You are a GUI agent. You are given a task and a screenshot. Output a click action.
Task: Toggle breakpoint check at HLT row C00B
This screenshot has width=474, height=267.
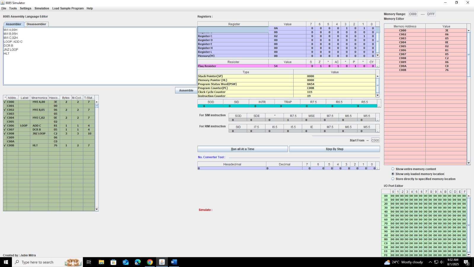5,145
